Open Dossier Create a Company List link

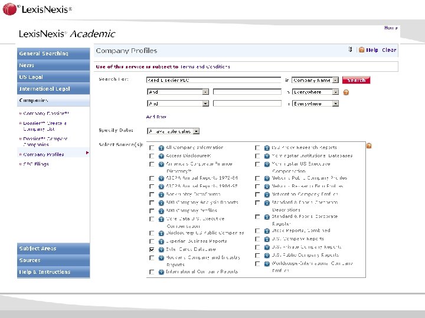click(45, 126)
